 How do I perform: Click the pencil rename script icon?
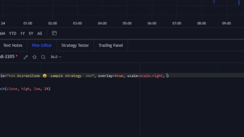point(26,57)
